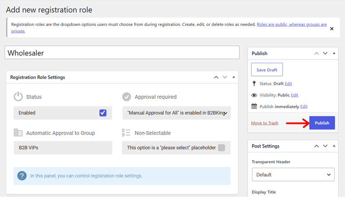Click the blue Publish button
Viewport: 345px width, 197px height.
(322, 123)
